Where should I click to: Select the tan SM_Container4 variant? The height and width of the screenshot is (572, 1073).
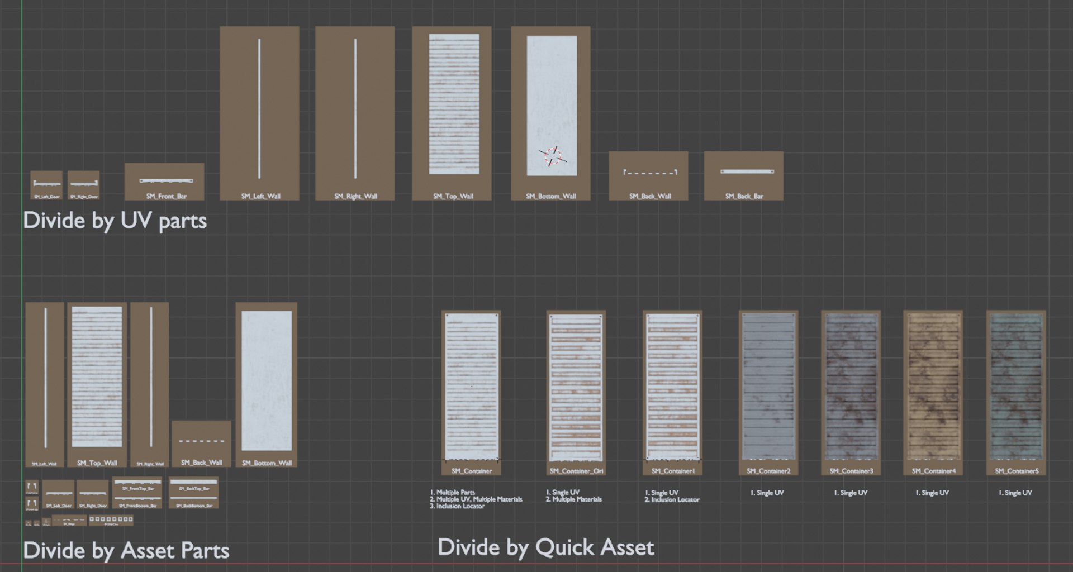pos(933,393)
